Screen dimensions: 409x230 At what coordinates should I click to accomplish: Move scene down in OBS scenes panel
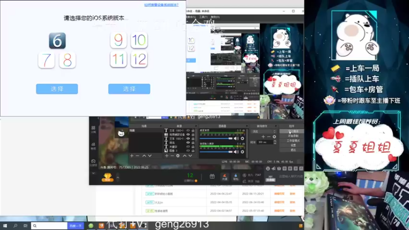150,156
